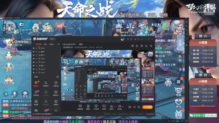This screenshot has width=219, height=123.
Task: Edit the 梦幻新诛仙 category tag
Action: coord(68,47)
